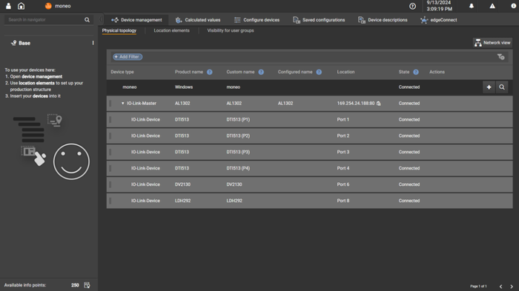The height and width of the screenshot is (291, 519).
Task: Click the clear filters icon
Action: 500,57
